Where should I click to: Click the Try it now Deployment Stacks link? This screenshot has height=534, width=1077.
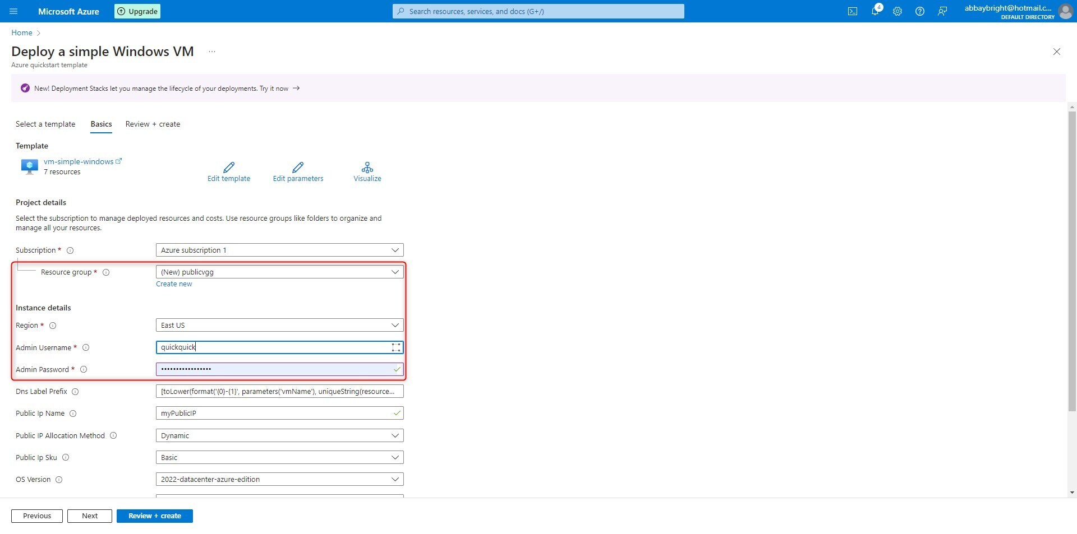[279, 89]
